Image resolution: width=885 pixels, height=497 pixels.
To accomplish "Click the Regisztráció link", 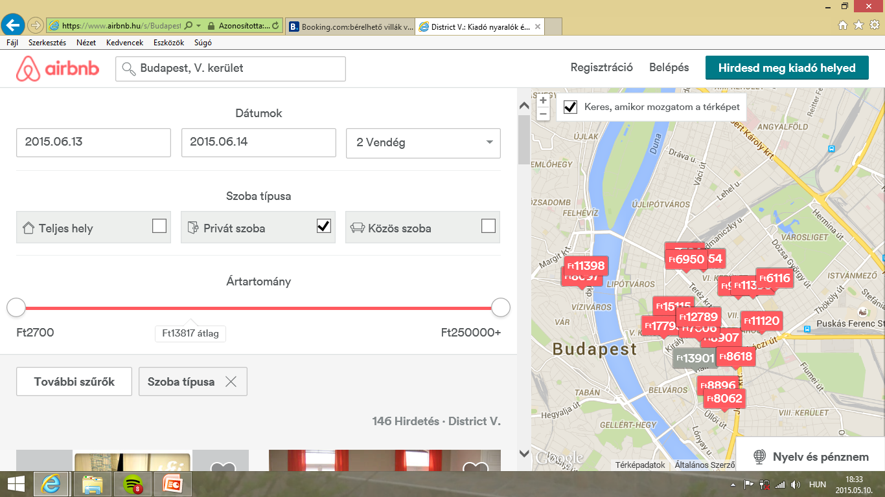I will (602, 67).
